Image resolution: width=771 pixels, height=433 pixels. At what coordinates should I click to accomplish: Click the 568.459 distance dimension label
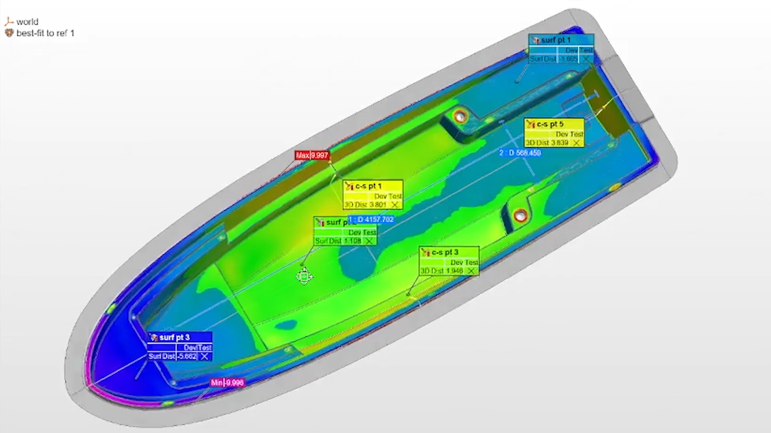pyautogui.click(x=520, y=152)
